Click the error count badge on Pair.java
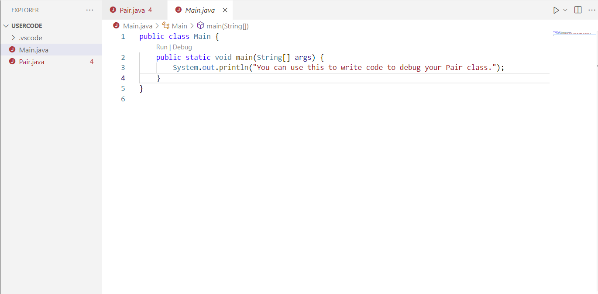Image resolution: width=598 pixels, height=294 pixels. (91, 62)
